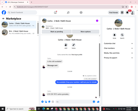Open Brin - 2 Beds 1 Bath House conversation
The height and width of the screenshot is (111, 138).
19,32
